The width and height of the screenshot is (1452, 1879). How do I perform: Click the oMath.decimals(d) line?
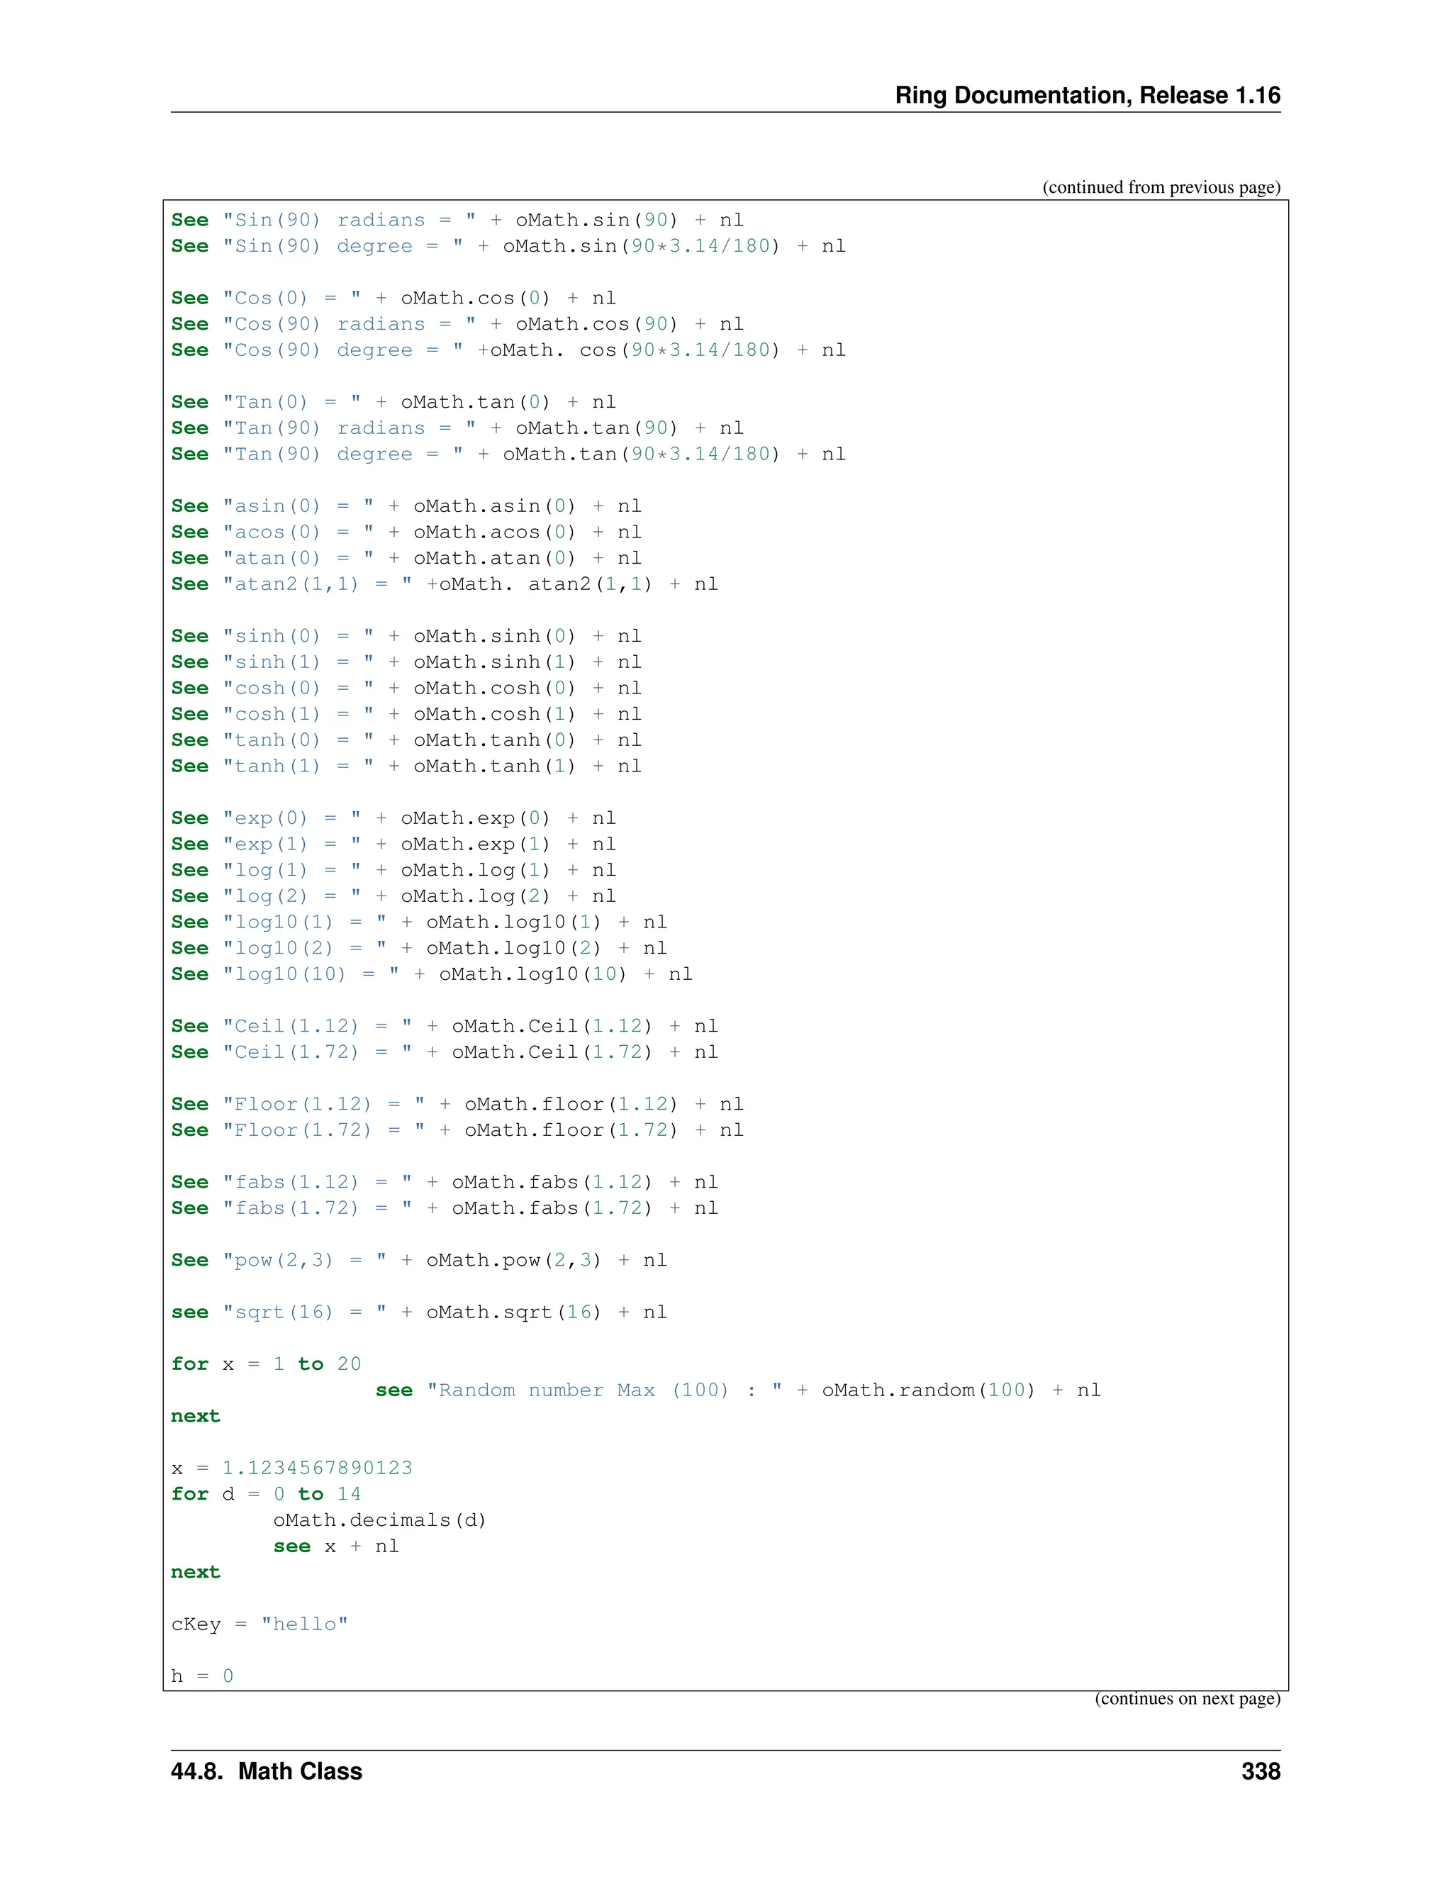pos(379,1521)
